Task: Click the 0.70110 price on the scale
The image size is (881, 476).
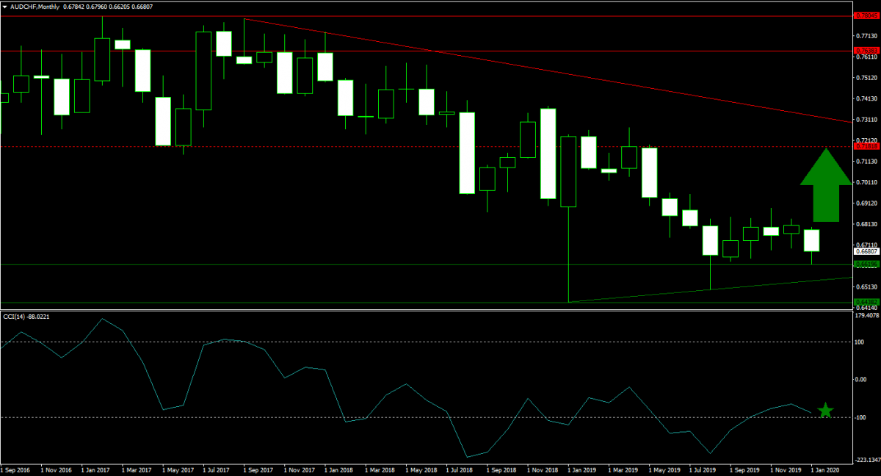Action: click(x=867, y=182)
